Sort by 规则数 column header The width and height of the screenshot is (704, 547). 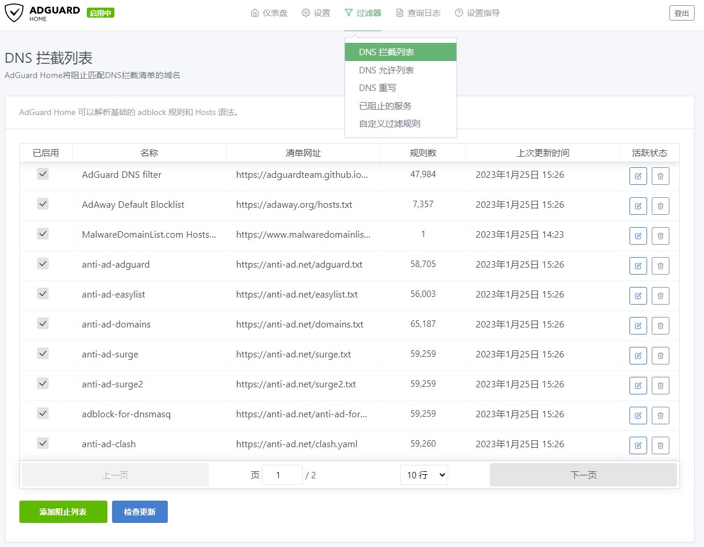click(x=423, y=153)
